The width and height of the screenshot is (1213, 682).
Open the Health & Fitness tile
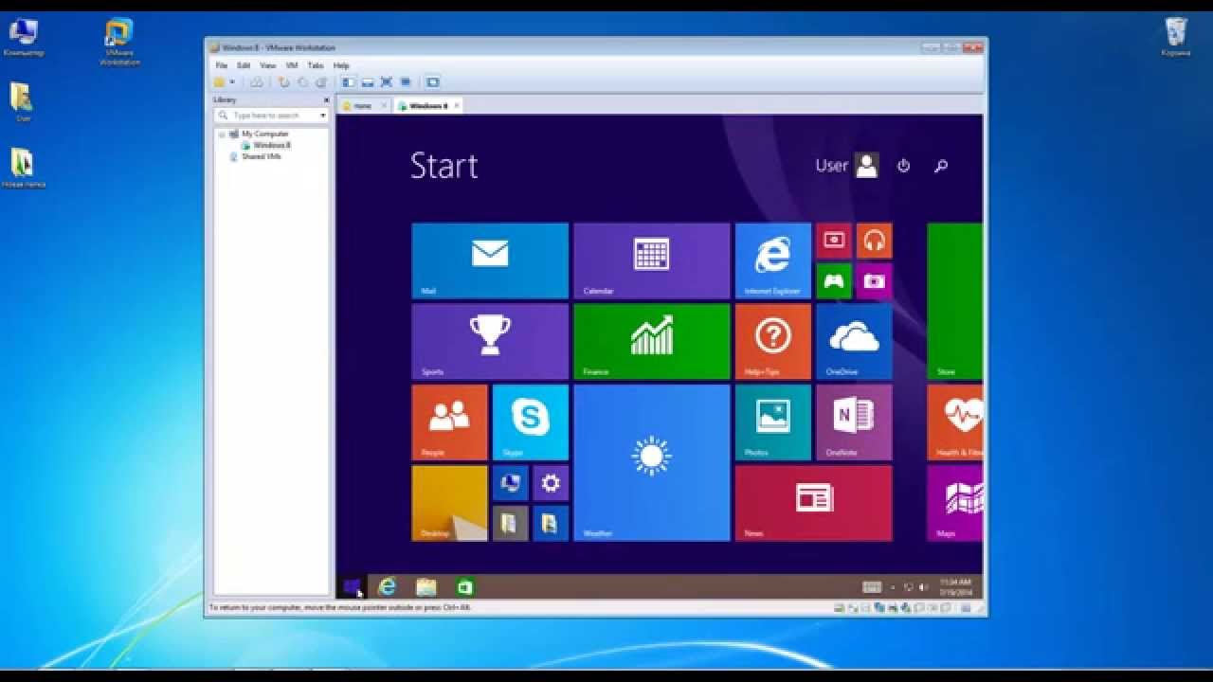pyautogui.click(x=954, y=422)
